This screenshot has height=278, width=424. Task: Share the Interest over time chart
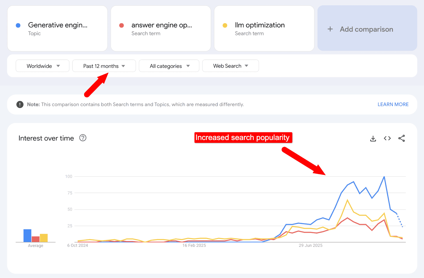(x=401, y=138)
